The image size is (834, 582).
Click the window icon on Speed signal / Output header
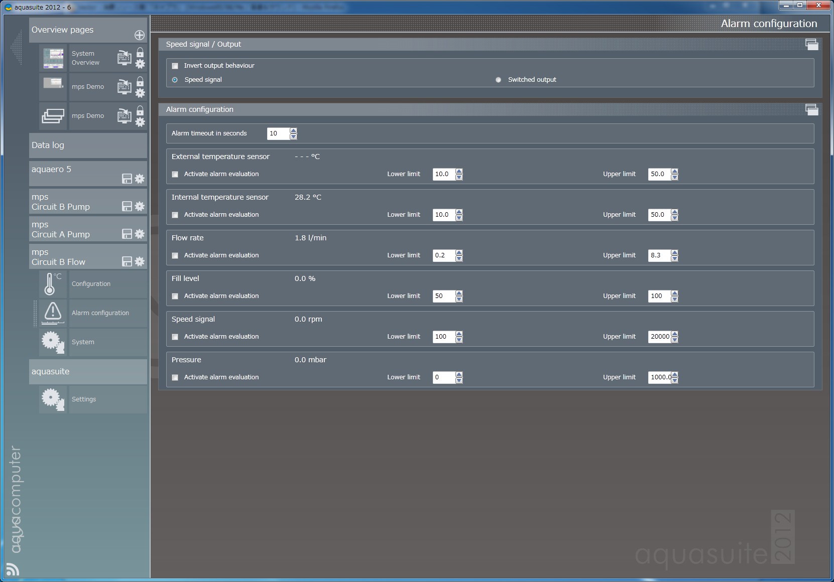pos(811,44)
